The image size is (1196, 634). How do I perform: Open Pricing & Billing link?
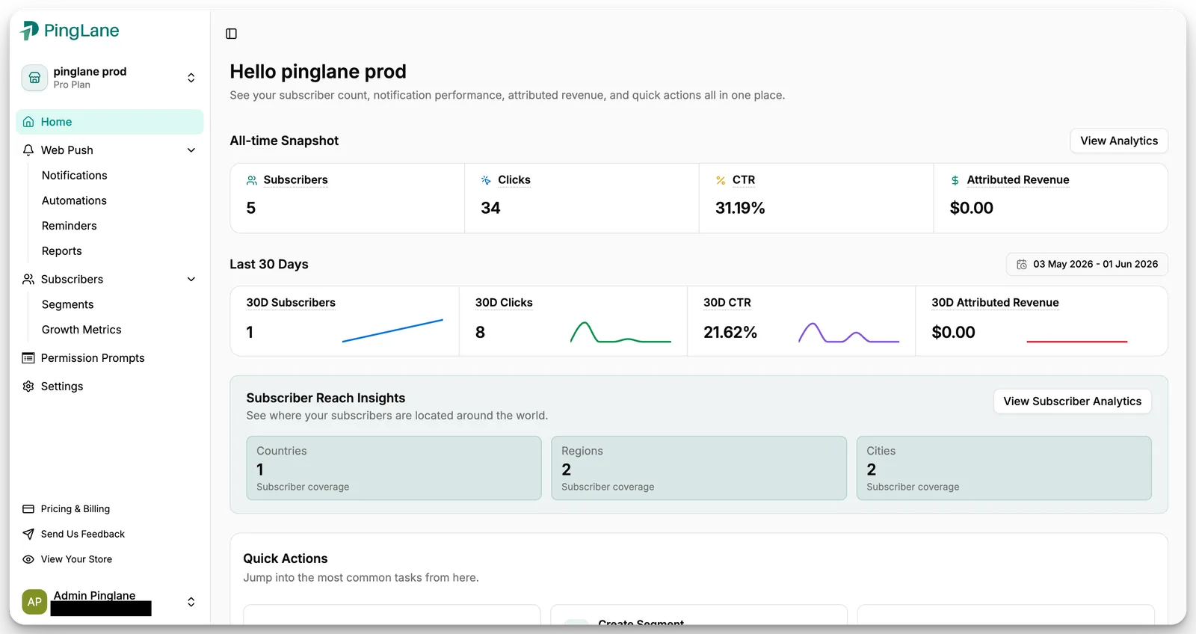click(75, 509)
